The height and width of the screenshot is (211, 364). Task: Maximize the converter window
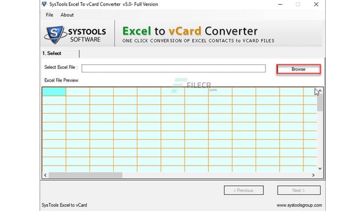(298, 4)
